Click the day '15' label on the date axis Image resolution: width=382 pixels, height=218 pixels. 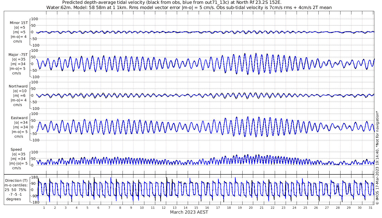[196, 208]
